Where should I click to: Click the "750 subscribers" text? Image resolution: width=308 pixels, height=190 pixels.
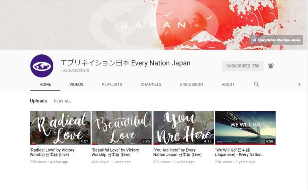pos(75,70)
